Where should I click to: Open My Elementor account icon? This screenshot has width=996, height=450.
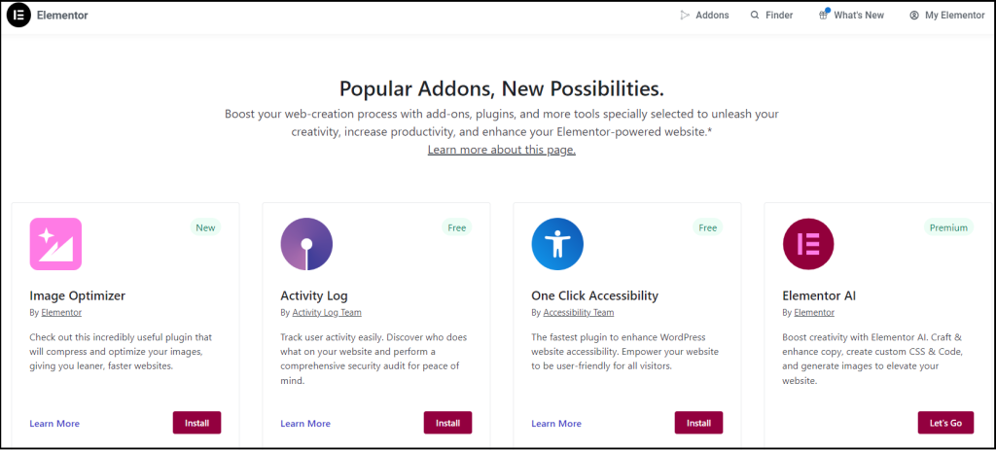click(x=914, y=16)
